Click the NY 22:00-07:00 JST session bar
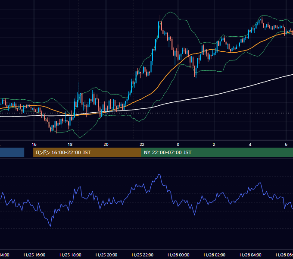The width and height of the screenshot is (293, 259). point(217,152)
